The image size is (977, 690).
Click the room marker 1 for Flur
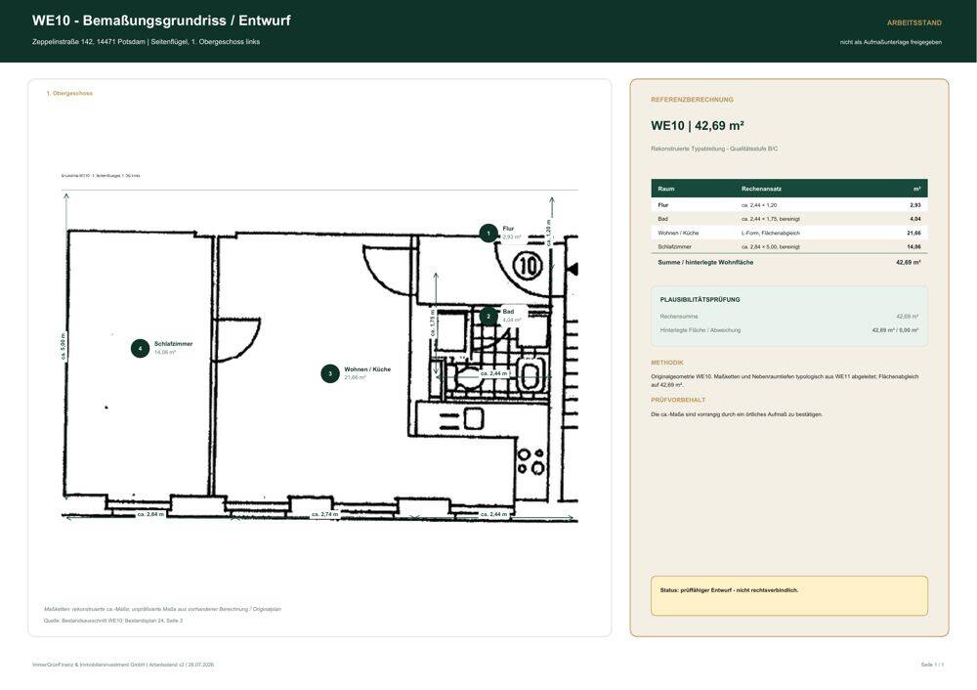488,234
